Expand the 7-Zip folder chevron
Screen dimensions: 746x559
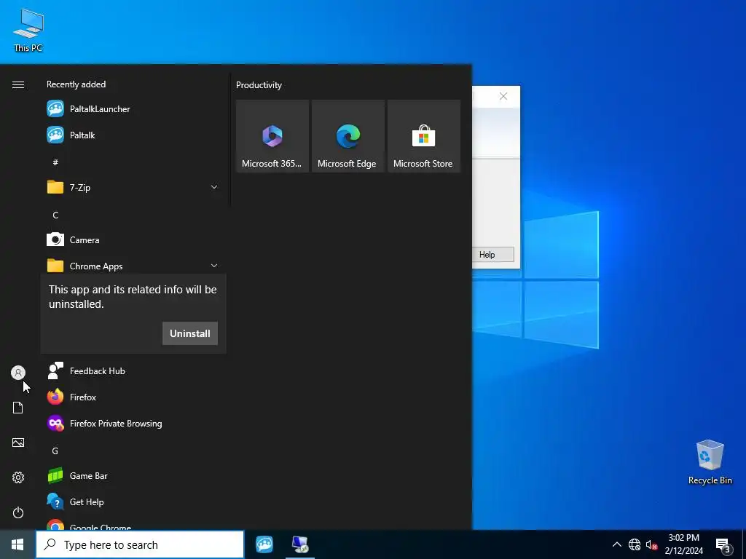click(214, 187)
